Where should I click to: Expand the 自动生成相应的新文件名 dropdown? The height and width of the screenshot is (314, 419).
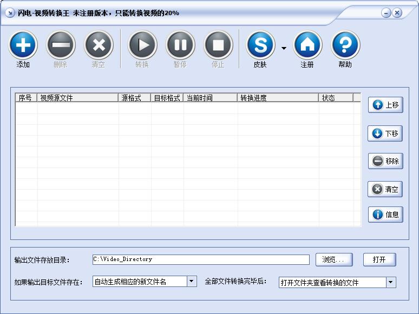pyautogui.click(x=192, y=282)
